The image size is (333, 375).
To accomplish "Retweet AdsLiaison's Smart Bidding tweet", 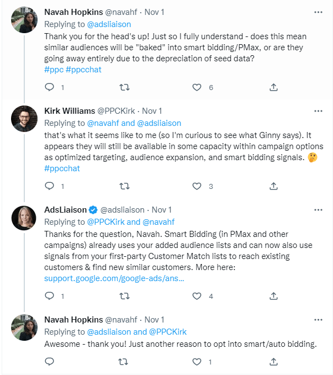I will coord(124,296).
